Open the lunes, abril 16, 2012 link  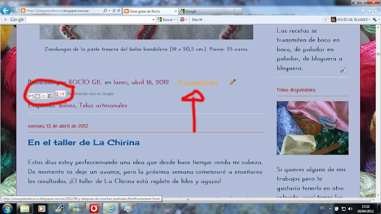click(x=141, y=82)
